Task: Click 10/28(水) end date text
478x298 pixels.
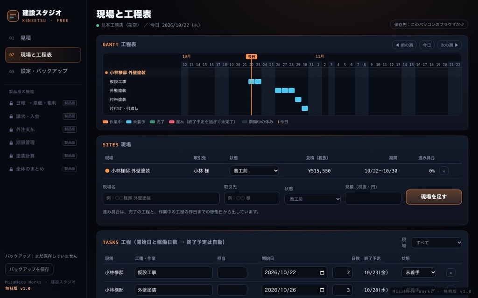Action: 376,290
